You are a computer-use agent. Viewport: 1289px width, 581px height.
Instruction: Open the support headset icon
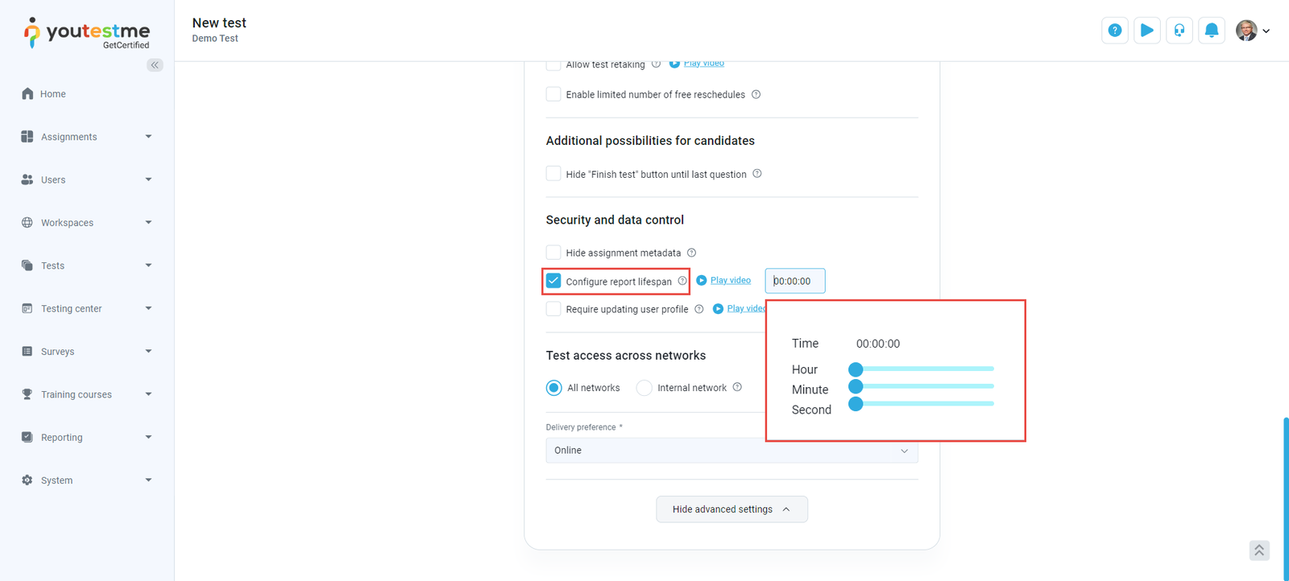tap(1179, 31)
